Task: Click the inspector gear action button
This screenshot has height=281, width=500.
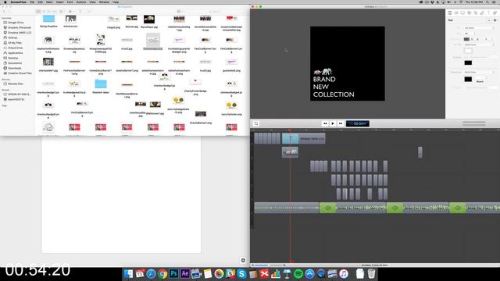Action: (x=495, y=20)
